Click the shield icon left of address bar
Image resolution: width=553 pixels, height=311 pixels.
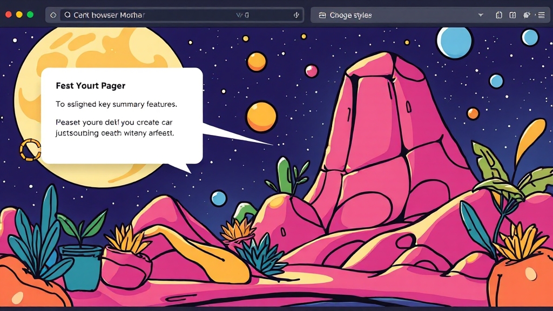click(x=53, y=15)
